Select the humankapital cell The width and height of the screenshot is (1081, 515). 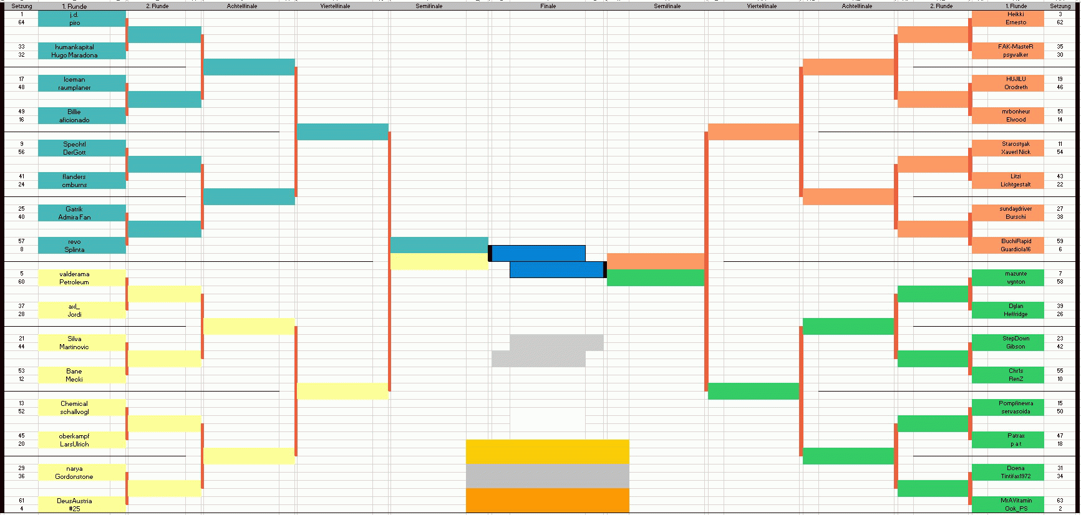pyautogui.click(x=82, y=47)
